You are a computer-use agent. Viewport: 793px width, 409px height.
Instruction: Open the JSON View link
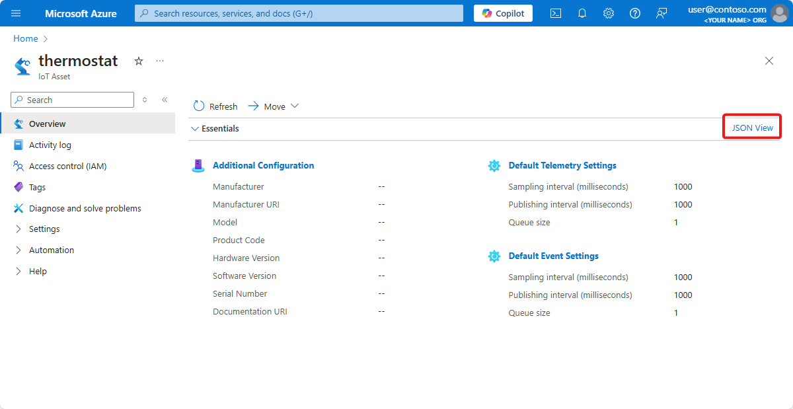[x=752, y=128]
